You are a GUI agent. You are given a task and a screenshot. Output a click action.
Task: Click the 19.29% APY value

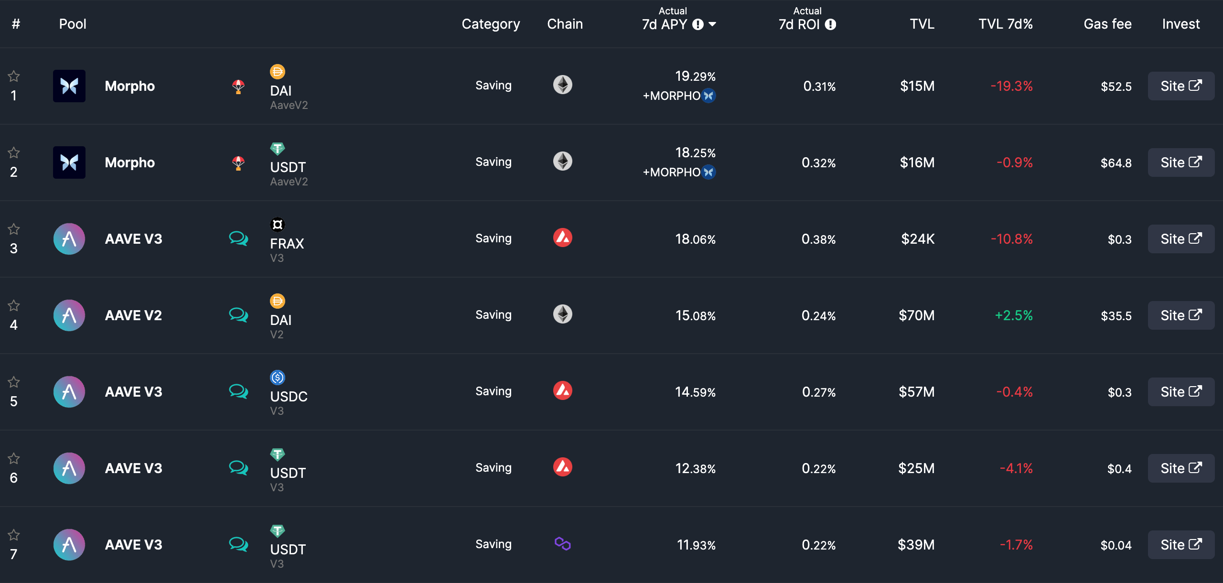click(695, 76)
